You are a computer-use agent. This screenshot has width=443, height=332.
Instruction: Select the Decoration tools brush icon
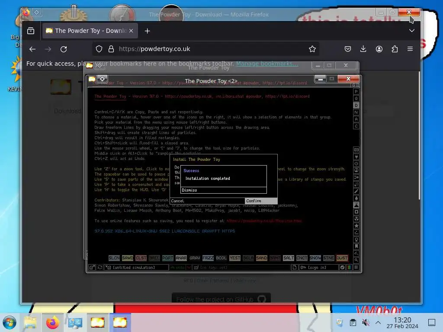click(x=356, y=253)
